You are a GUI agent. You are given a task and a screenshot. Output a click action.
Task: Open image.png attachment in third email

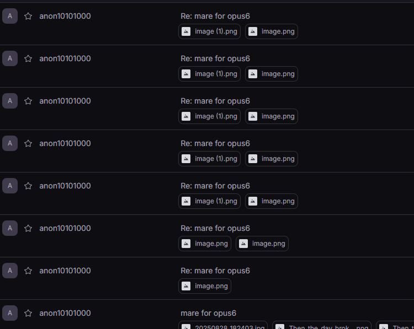272,116
